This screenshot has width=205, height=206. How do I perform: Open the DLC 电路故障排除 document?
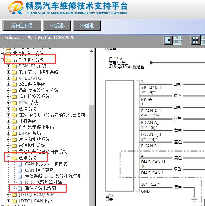click(x=43, y=182)
